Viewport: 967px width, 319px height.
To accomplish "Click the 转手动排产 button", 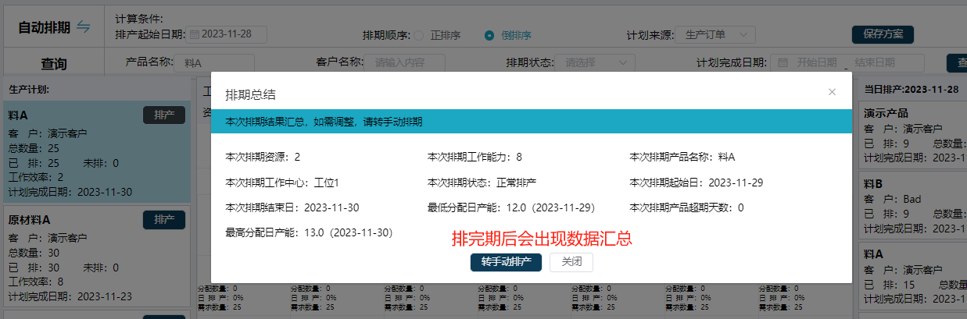I will click(506, 262).
